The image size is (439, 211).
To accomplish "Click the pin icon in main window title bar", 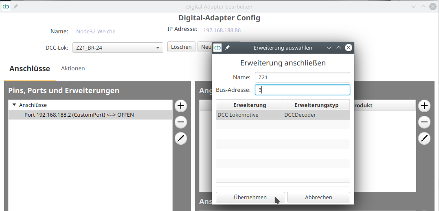I will 15,7.
